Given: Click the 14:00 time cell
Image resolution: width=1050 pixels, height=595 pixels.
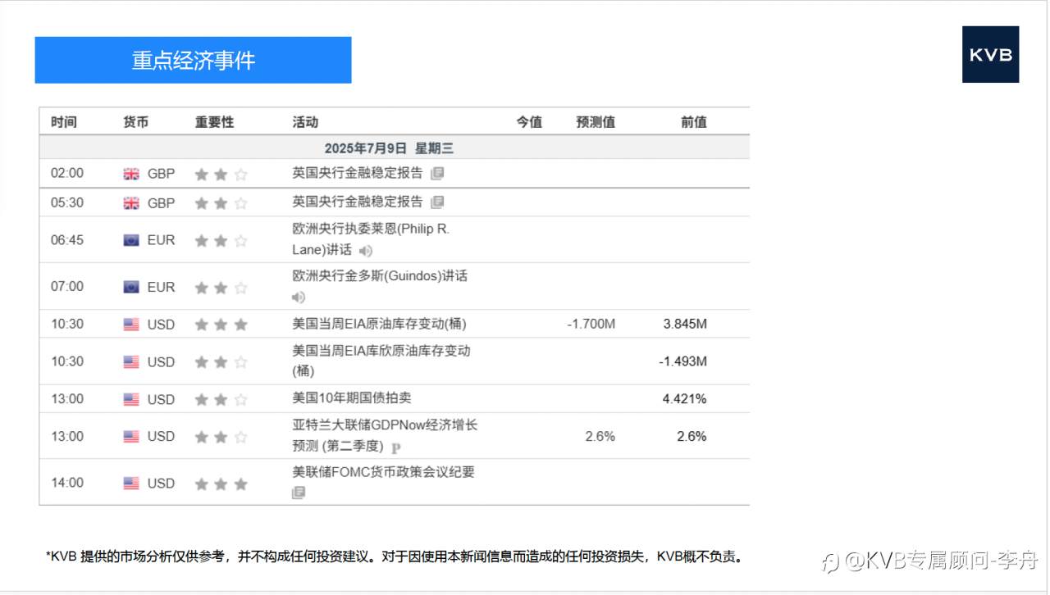Looking at the screenshot, I should tap(67, 484).
